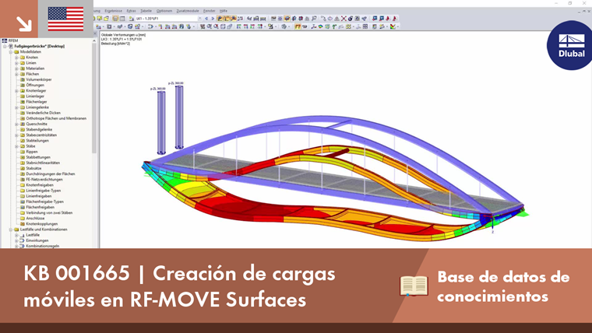Select Orthotrope Flächen und Membranen

(56, 118)
